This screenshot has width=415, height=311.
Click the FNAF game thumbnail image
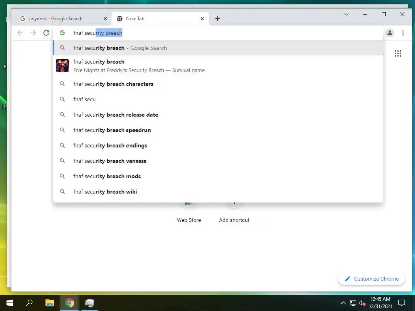click(x=62, y=66)
